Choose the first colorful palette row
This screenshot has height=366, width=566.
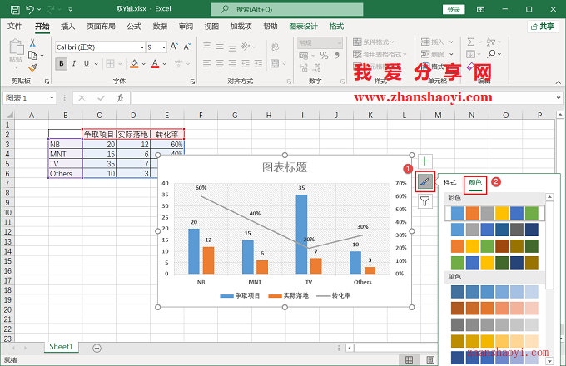click(494, 213)
